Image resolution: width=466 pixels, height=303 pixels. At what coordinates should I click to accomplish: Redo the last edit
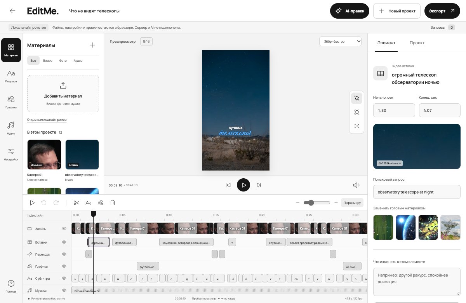pyautogui.click(x=56, y=203)
